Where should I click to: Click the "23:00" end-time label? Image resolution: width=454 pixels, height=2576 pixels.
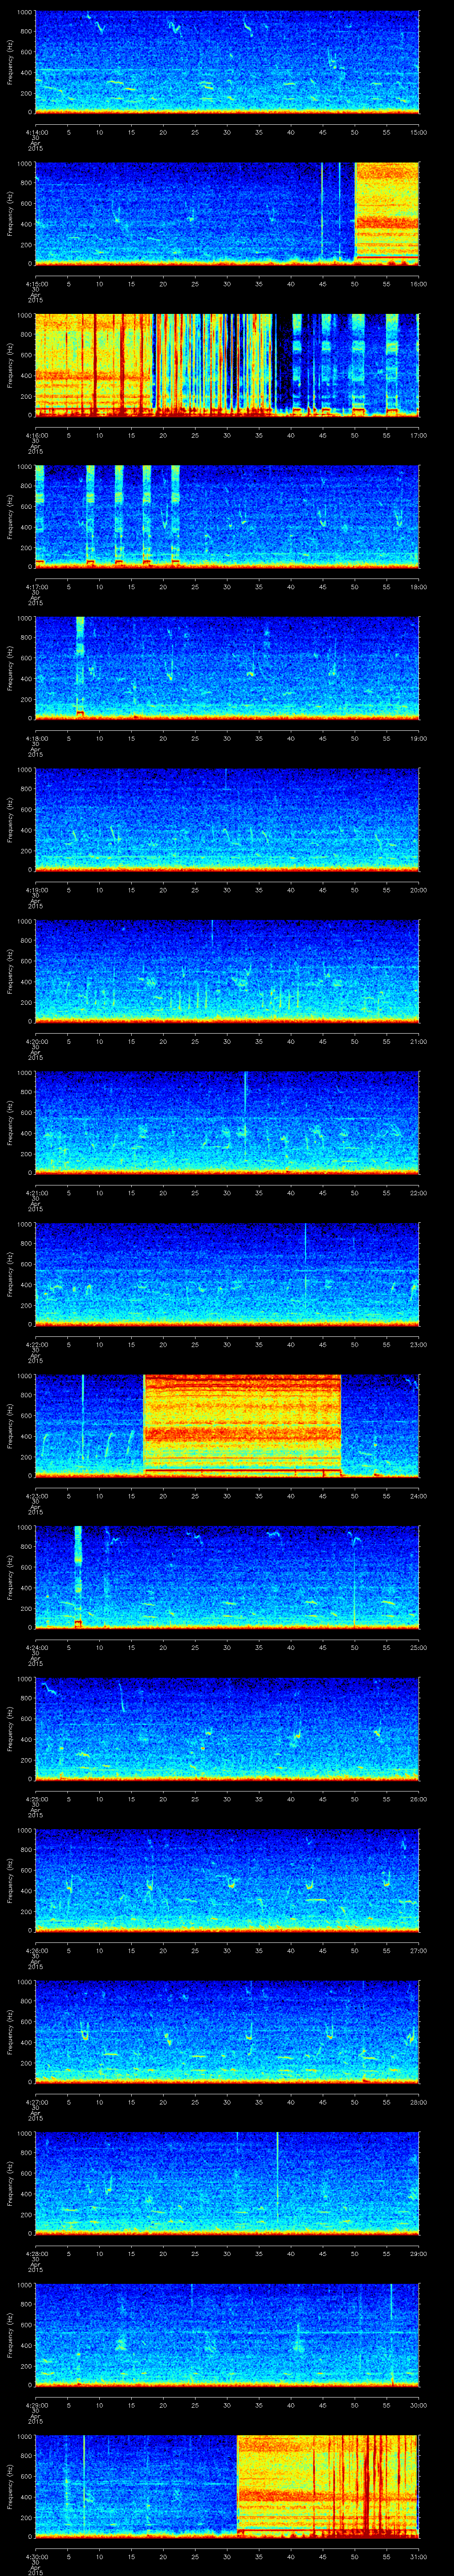coord(418,1344)
